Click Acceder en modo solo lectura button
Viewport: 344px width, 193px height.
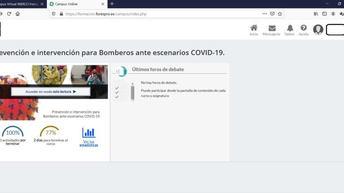51,92
